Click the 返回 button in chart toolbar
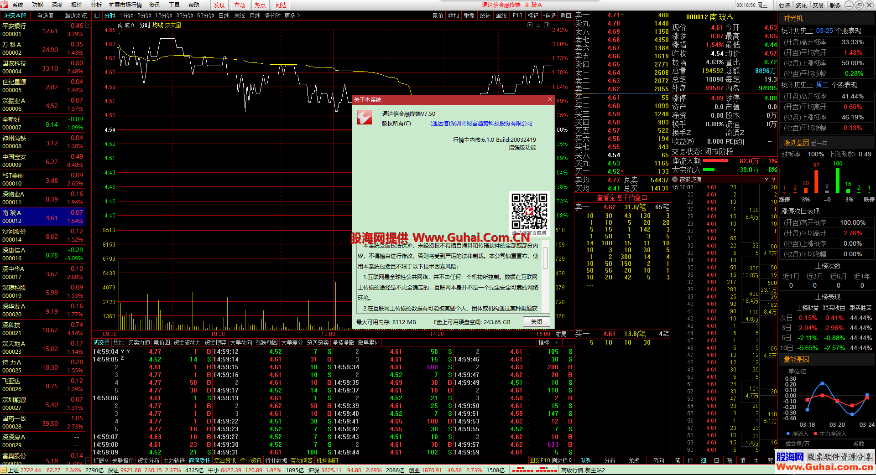This screenshot has width=876, height=475. coord(566,15)
